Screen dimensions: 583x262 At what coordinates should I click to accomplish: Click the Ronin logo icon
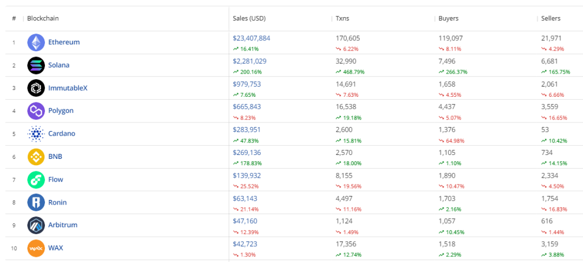(x=36, y=202)
